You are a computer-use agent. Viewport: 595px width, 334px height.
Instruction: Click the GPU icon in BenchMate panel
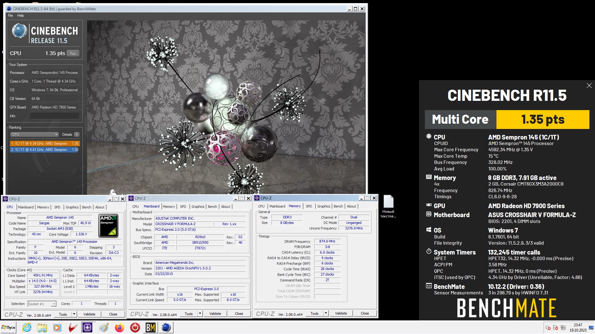pyautogui.click(x=429, y=205)
